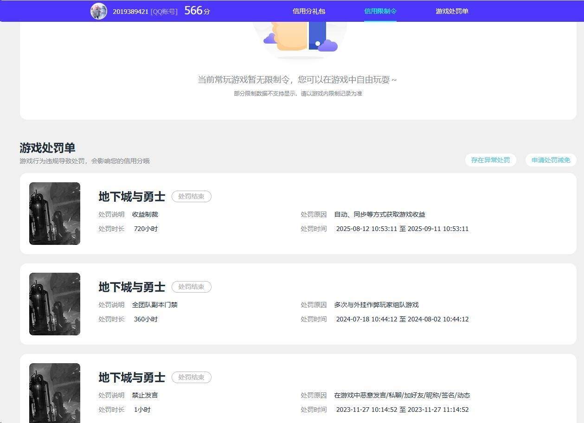Select the 信用限制令 tab
The width and height of the screenshot is (584, 423).
click(380, 11)
